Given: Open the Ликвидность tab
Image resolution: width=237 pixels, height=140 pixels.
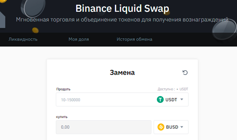Looking at the screenshot, I should pyautogui.click(x=23, y=39).
